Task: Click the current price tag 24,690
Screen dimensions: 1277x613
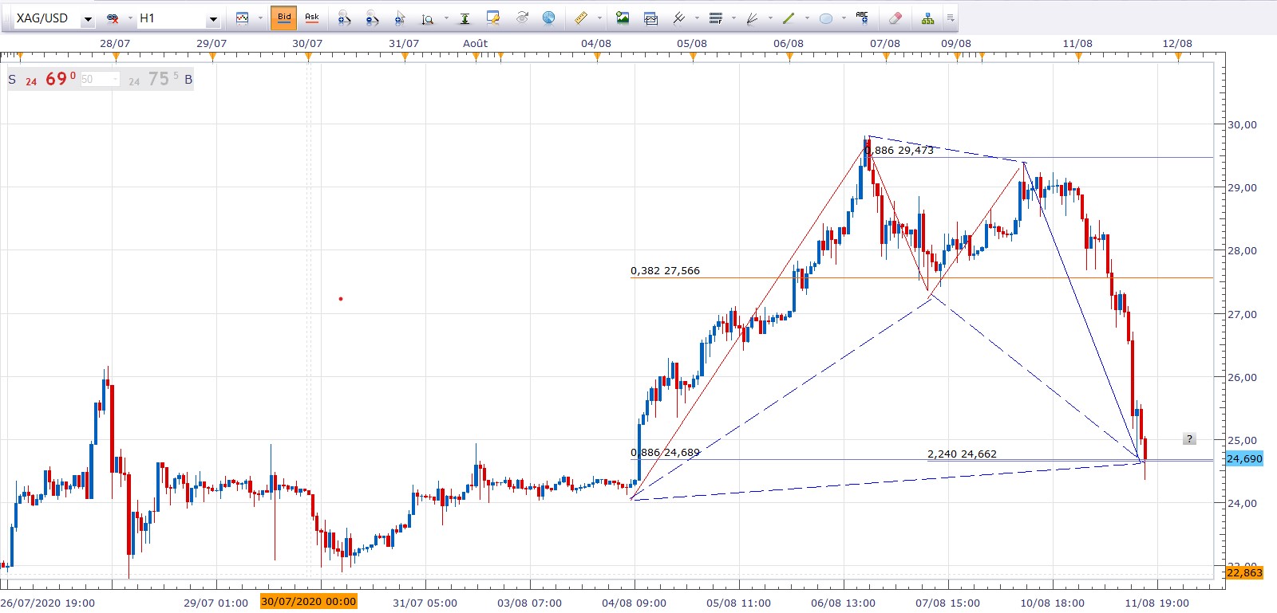Action: [x=1244, y=458]
